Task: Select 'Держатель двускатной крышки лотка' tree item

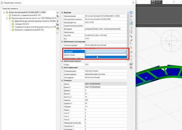Action: 35,21
